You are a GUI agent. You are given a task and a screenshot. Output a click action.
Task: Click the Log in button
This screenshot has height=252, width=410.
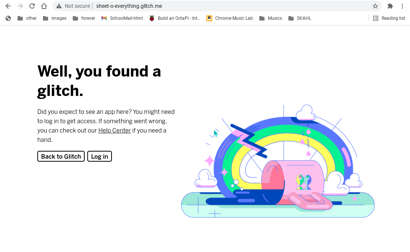point(100,156)
